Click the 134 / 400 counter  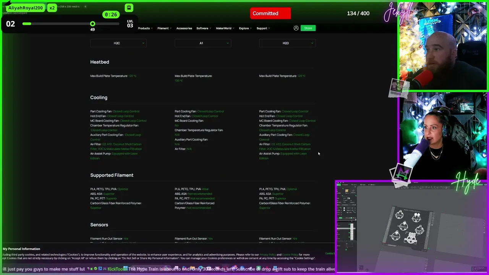point(358,13)
